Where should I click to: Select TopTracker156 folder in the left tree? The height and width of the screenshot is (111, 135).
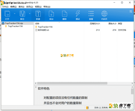[15, 26]
